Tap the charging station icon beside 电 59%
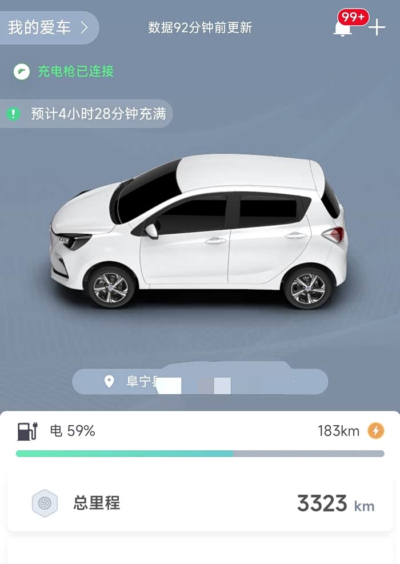The height and width of the screenshot is (564, 400). (x=27, y=431)
